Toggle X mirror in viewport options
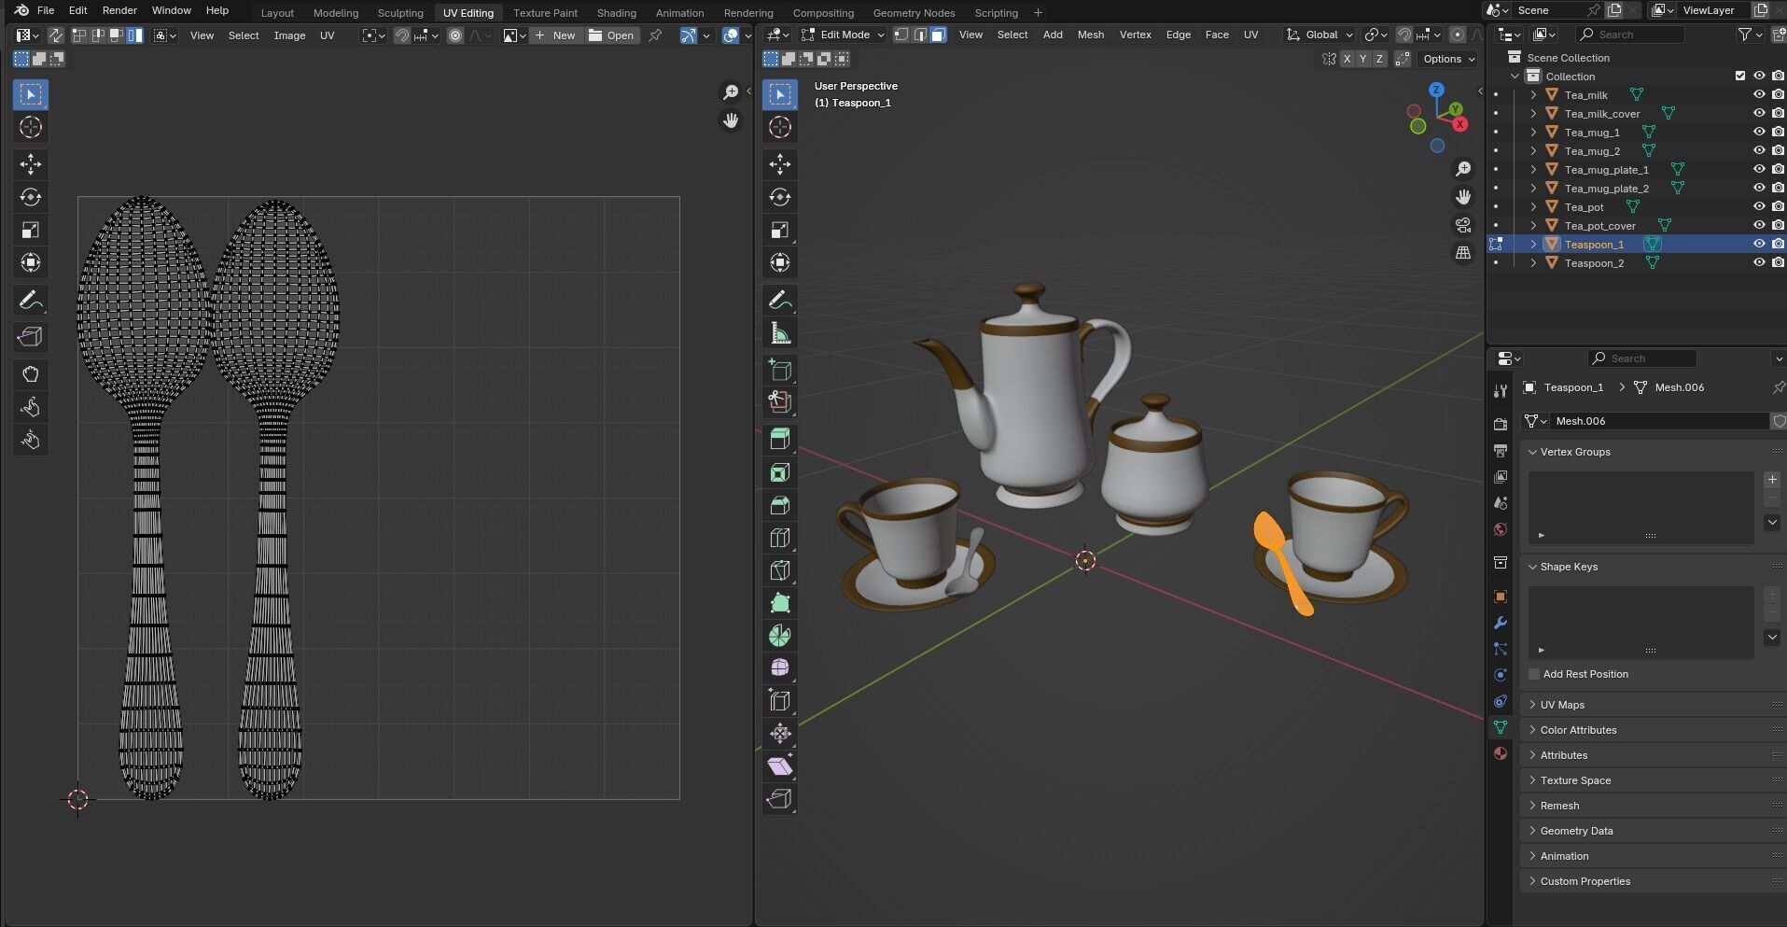1787x927 pixels. (x=1347, y=59)
